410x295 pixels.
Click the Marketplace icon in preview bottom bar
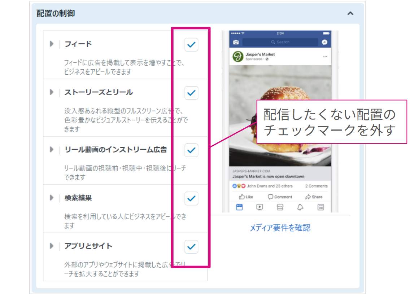click(x=280, y=207)
